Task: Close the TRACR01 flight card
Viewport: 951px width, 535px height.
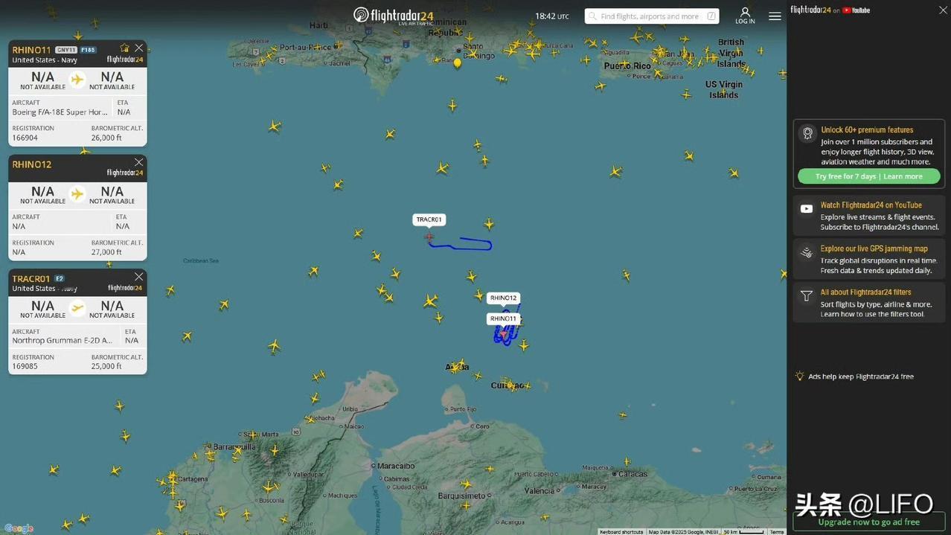Action: [x=138, y=277]
